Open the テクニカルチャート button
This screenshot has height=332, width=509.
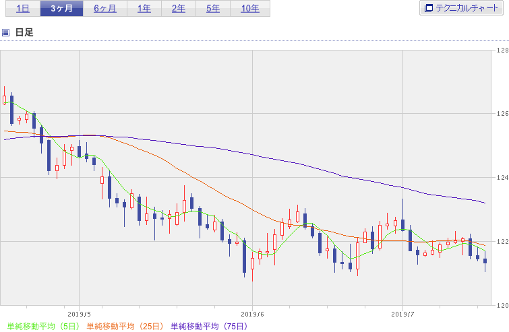tap(461, 8)
